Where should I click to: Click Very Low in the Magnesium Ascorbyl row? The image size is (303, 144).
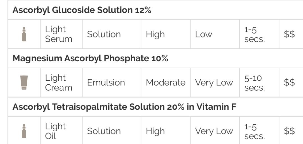(214, 83)
